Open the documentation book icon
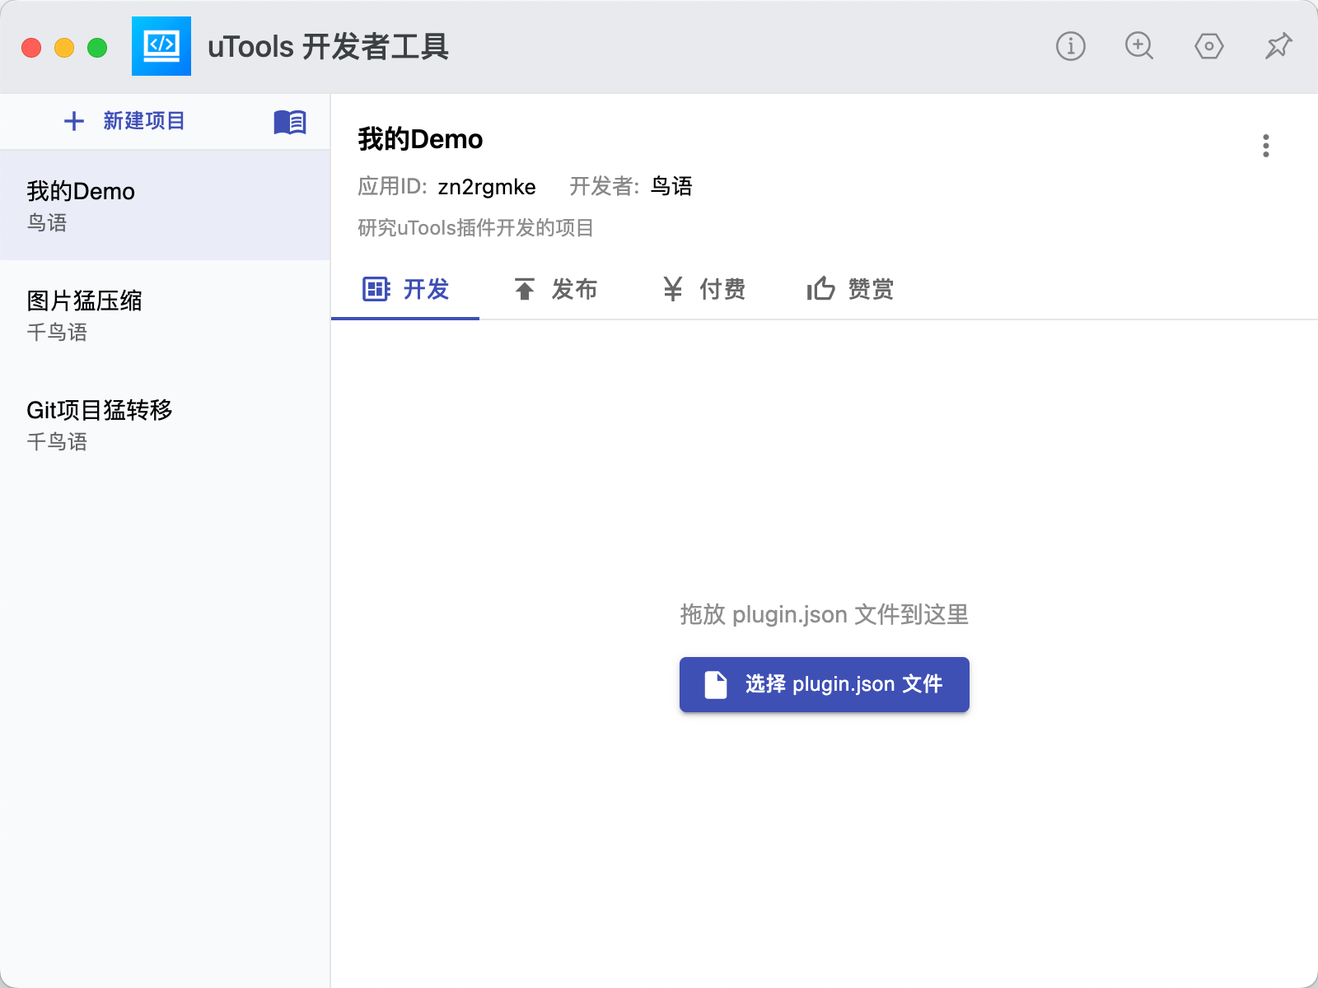 (x=290, y=122)
